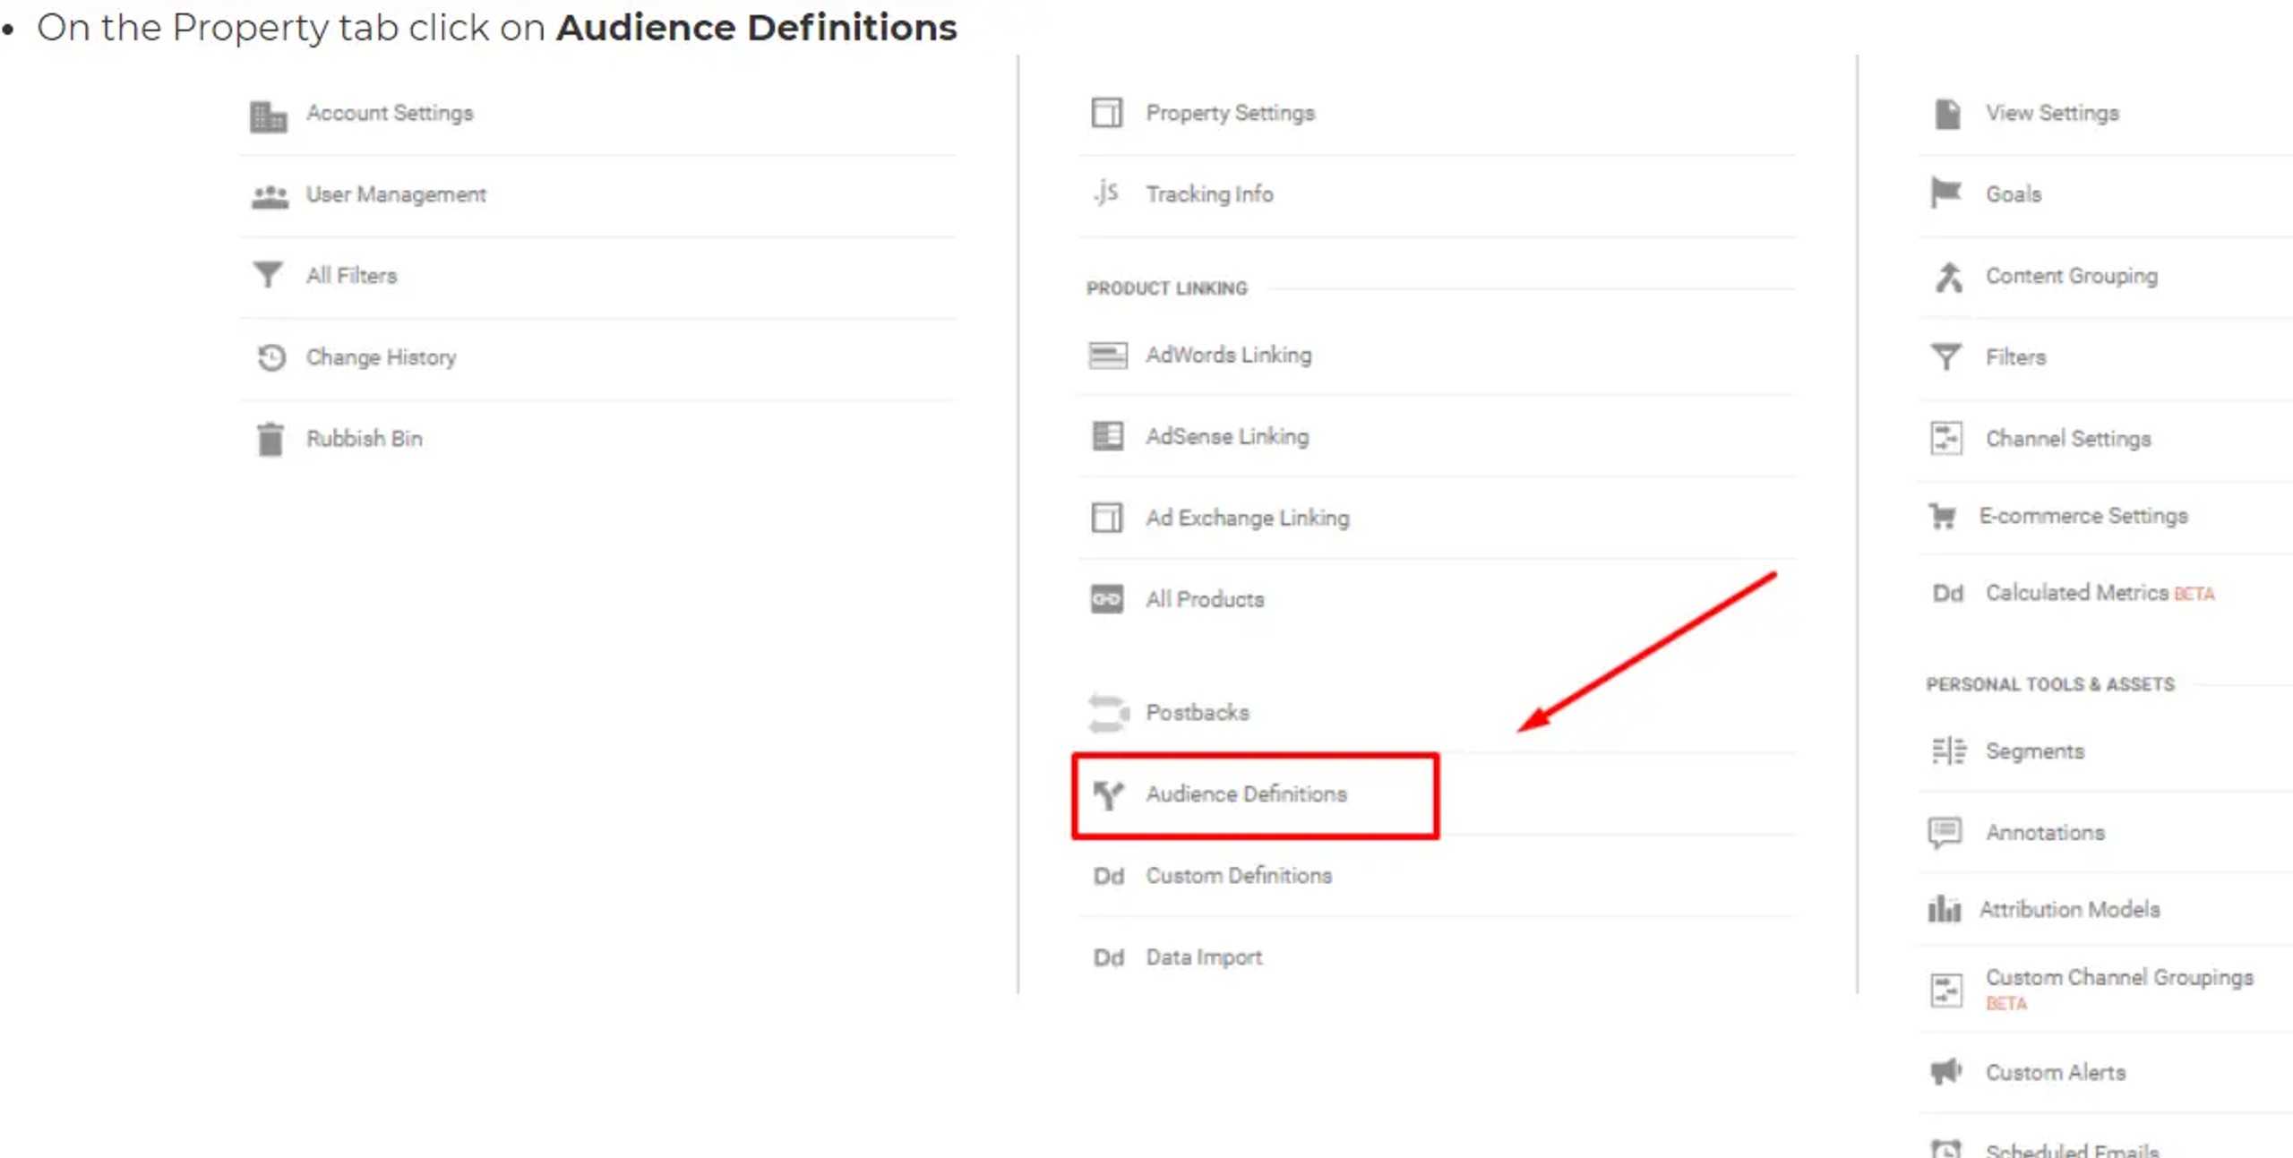2293x1158 pixels.
Task: Click the Change History clock icon
Action: click(271, 357)
